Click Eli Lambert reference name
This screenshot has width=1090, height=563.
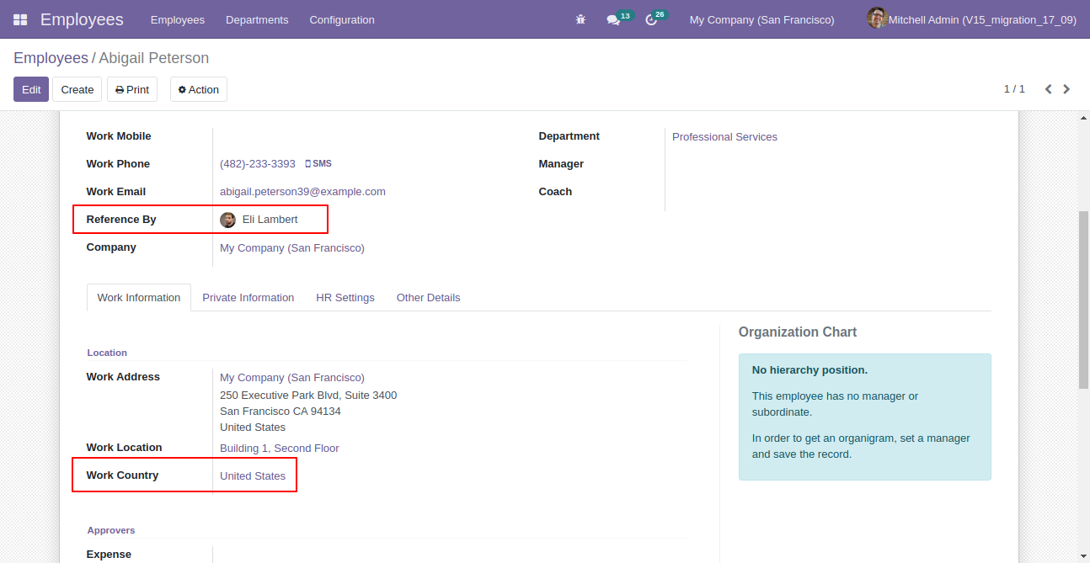(x=270, y=220)
